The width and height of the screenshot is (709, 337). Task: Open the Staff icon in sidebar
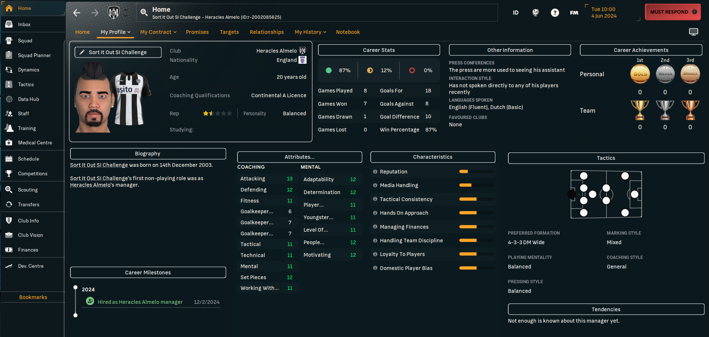9,113
